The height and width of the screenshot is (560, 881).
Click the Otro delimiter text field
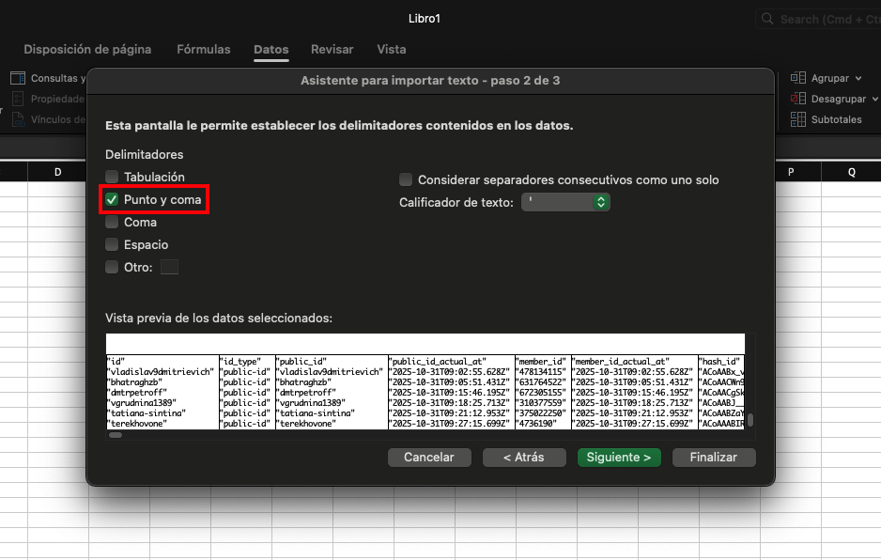pos(169,268)
